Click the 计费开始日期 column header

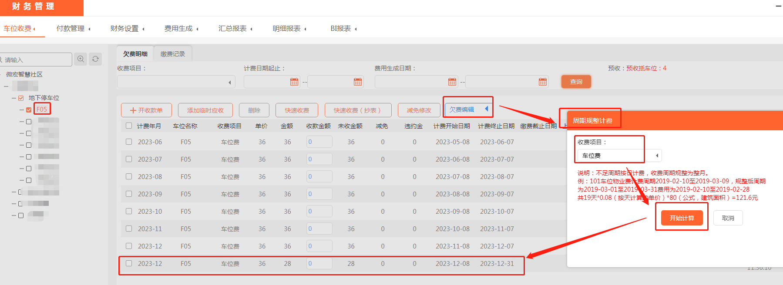(452, 126)
